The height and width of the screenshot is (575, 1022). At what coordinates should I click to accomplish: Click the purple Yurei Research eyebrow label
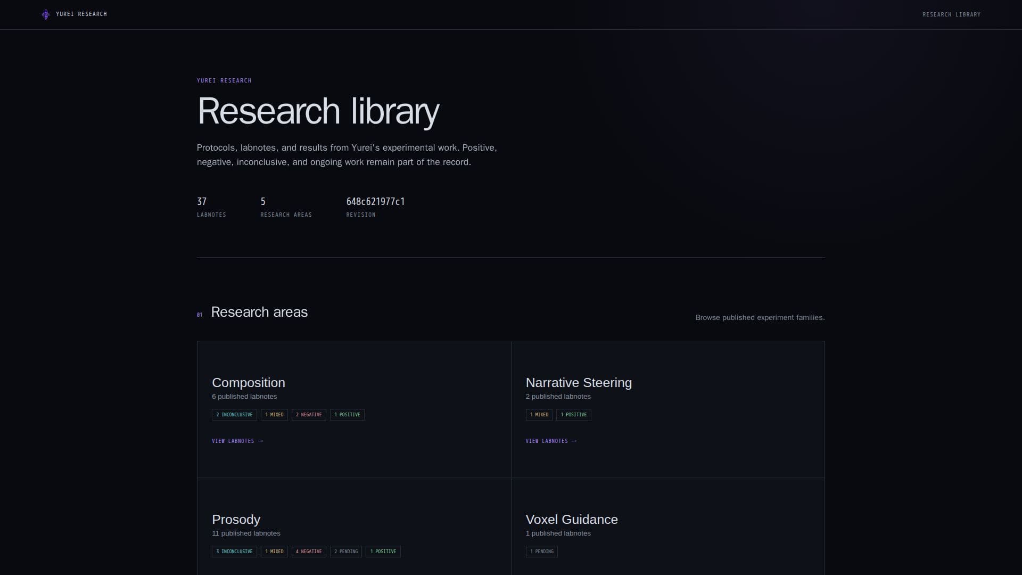tap(224, 81)
